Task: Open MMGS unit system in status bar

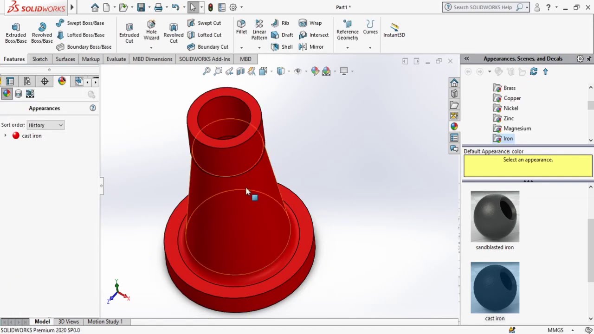Action: [555, 330]
